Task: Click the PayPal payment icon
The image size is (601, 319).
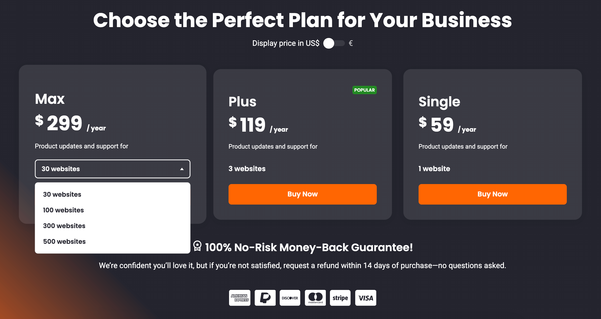Action: pyautogui.click(x=265, y=298)
